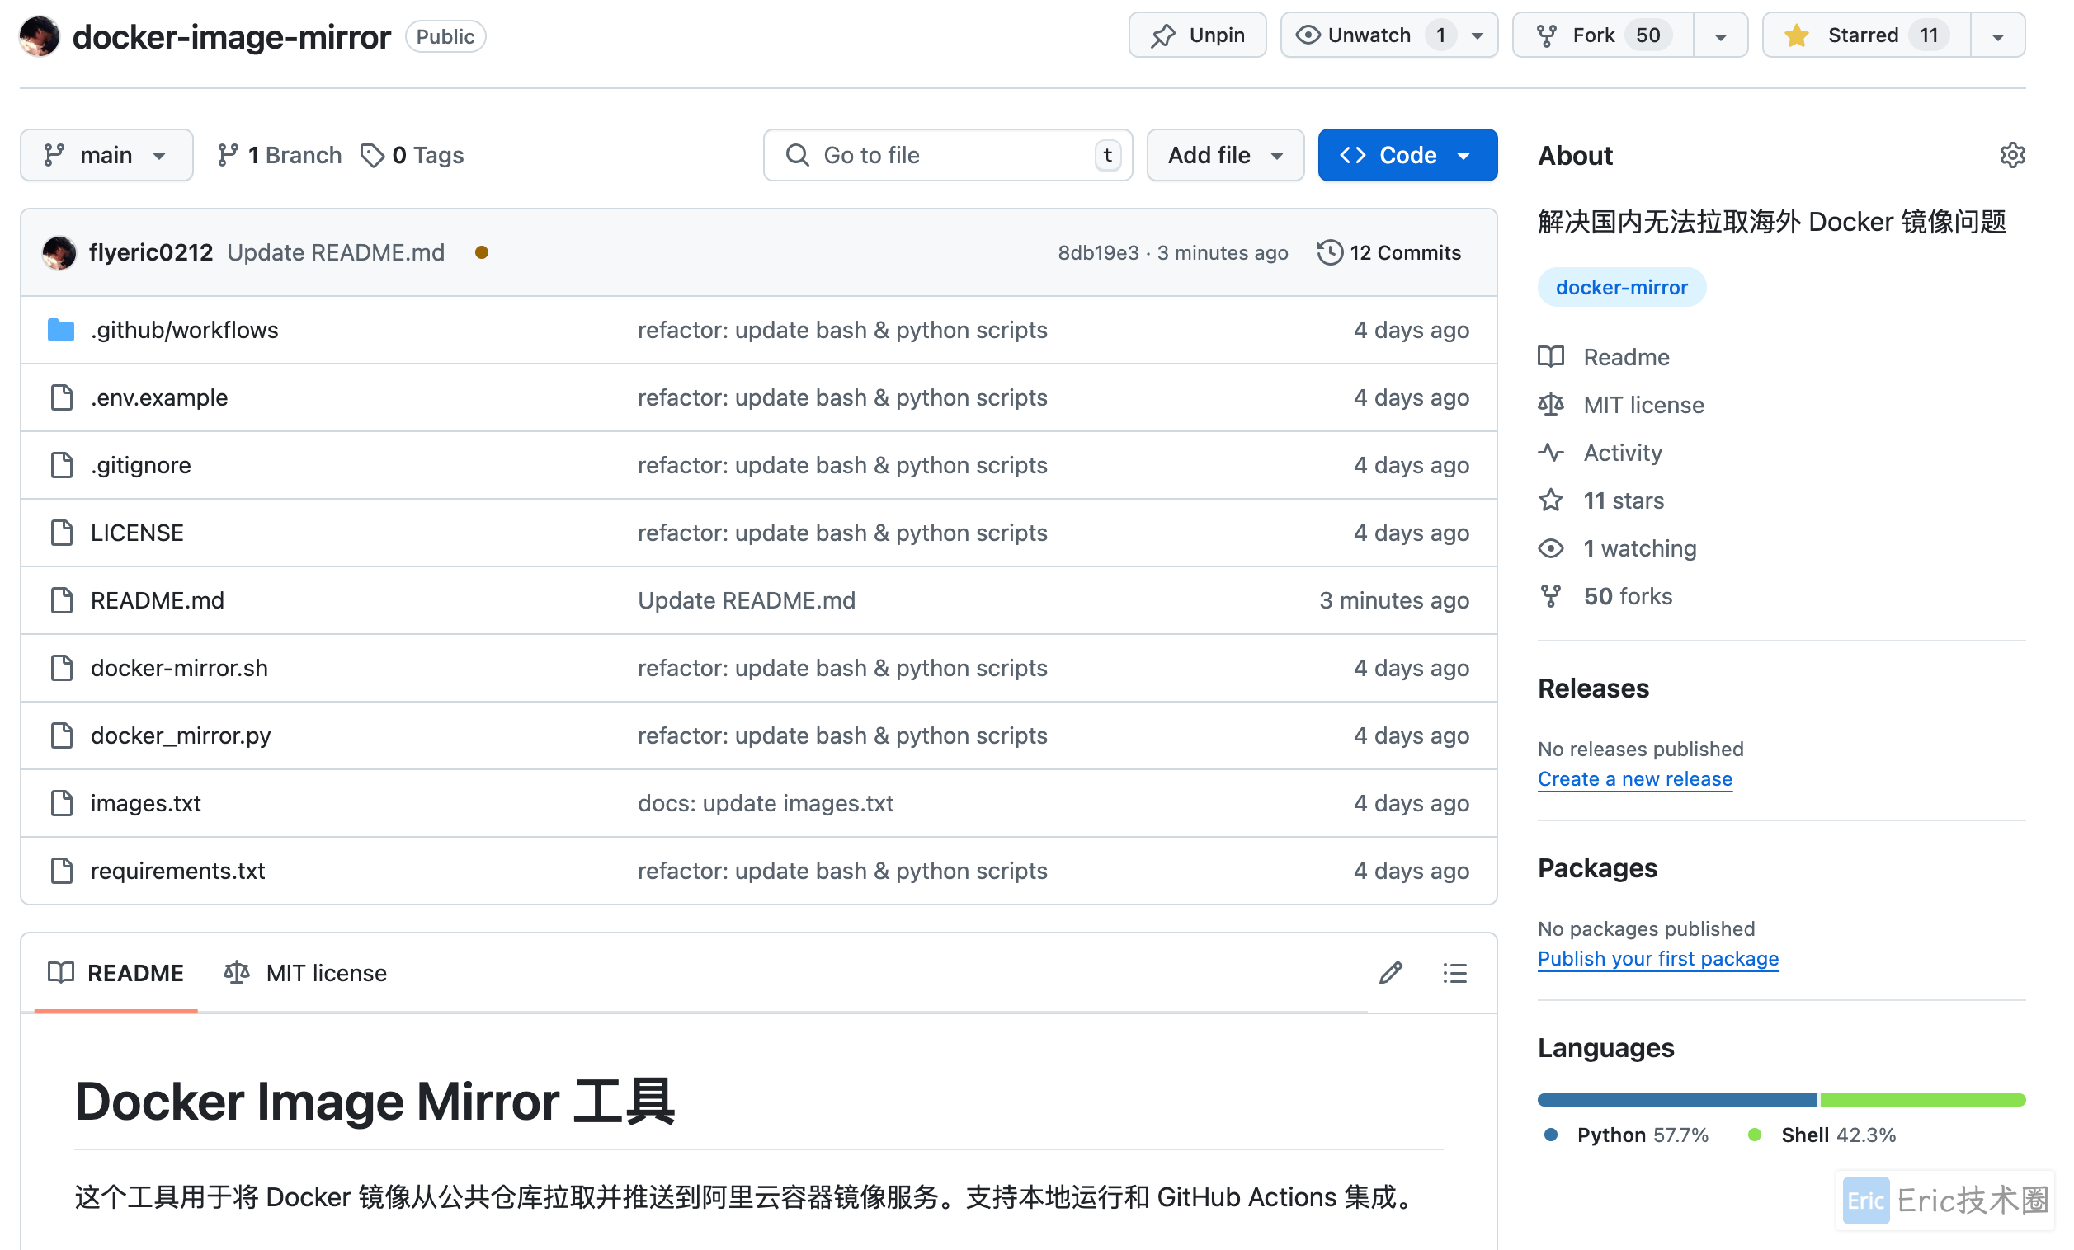Click the file icon beside docker_mirror.py
2074x1250 pixels.
click(60, 735)
